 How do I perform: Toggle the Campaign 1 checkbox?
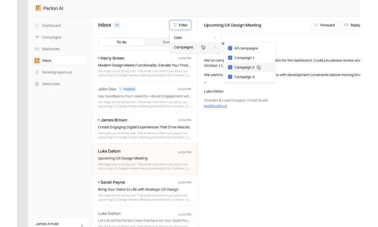click(x=230, y=58)
